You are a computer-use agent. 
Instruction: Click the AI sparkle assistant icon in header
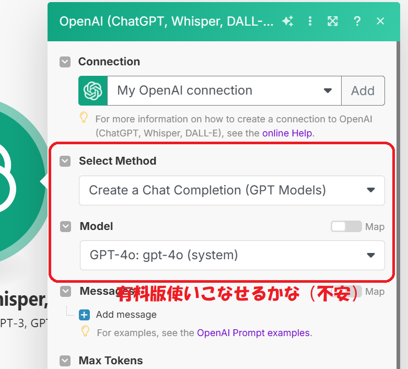click(x=287, y=21)
